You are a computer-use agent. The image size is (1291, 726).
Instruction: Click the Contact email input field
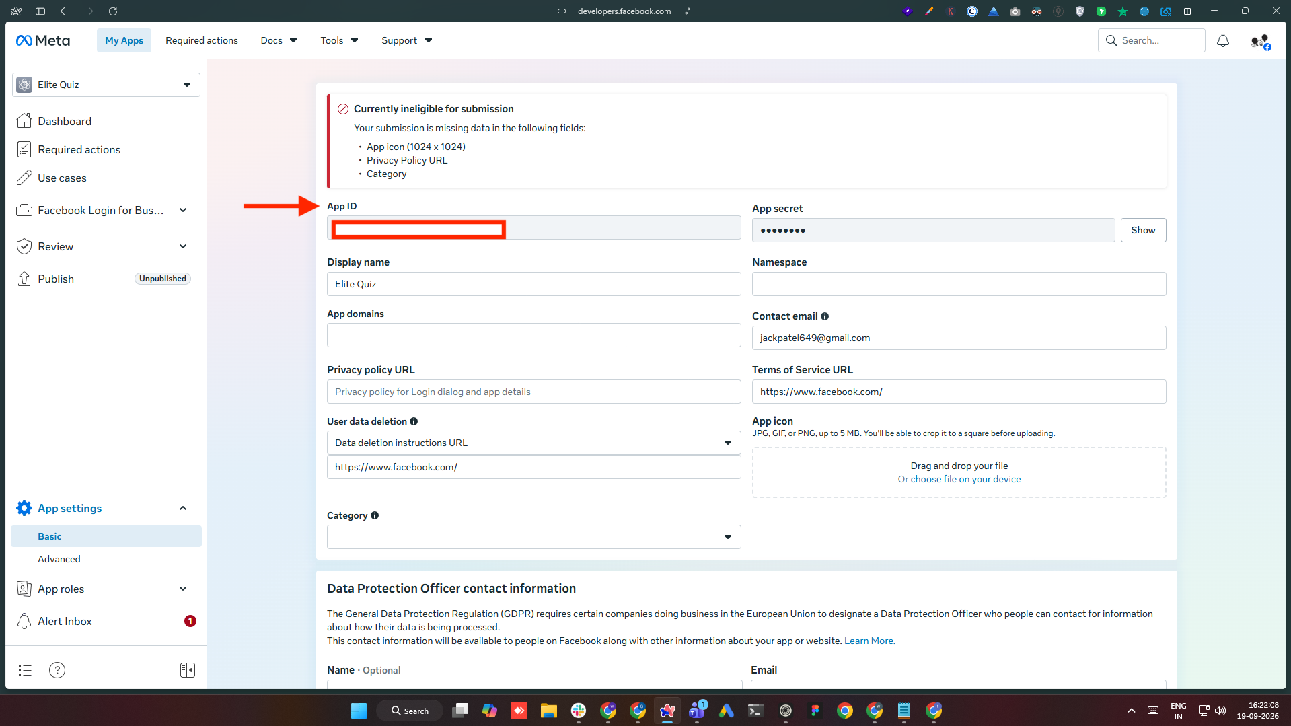[959, 338]
